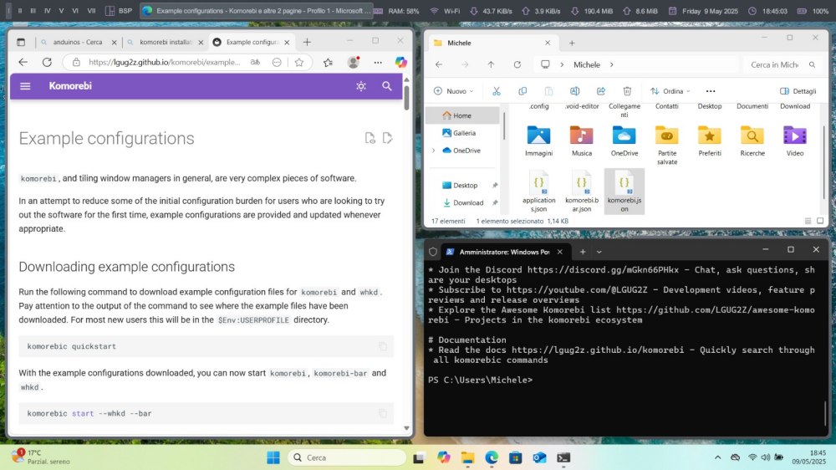Open a new tab in Edge

tap(307, 42)
